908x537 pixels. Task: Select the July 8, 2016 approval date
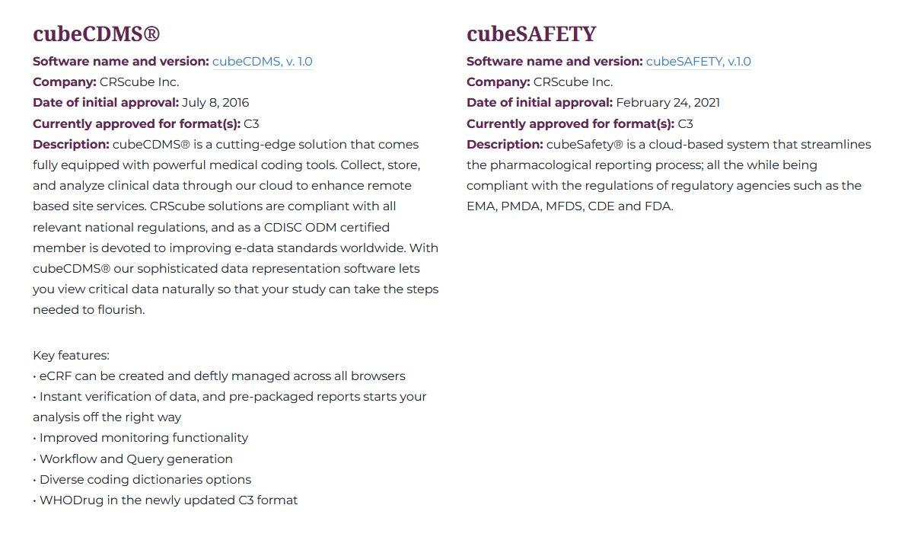(x=215, y=103)
